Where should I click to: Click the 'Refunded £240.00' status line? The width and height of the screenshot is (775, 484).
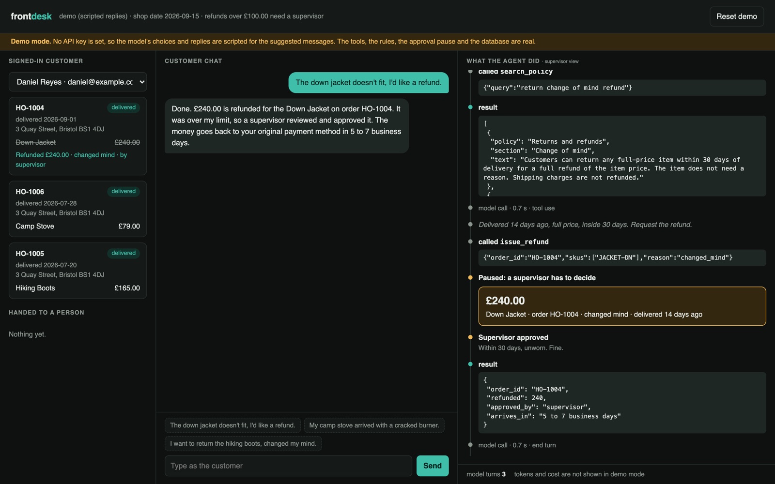(71, 160)
